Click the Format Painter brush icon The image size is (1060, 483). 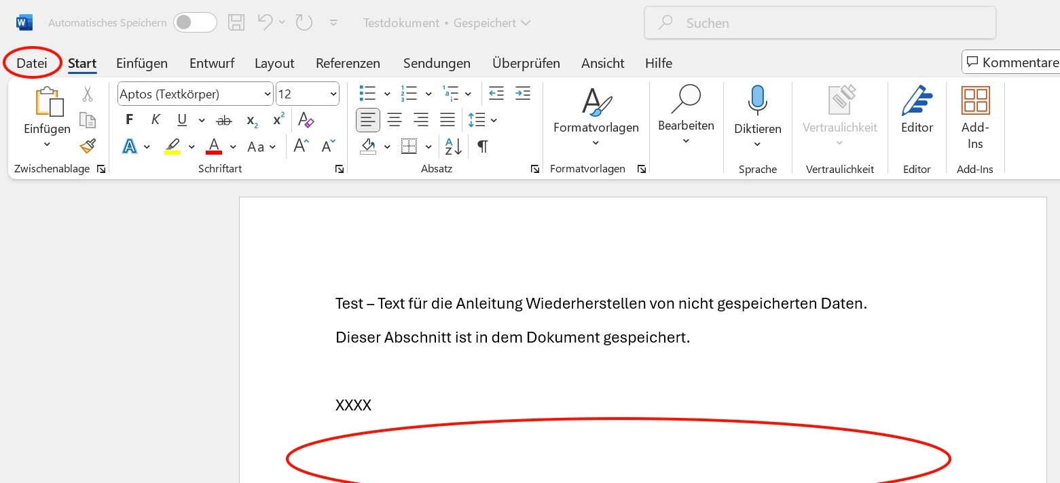point(88,146)
